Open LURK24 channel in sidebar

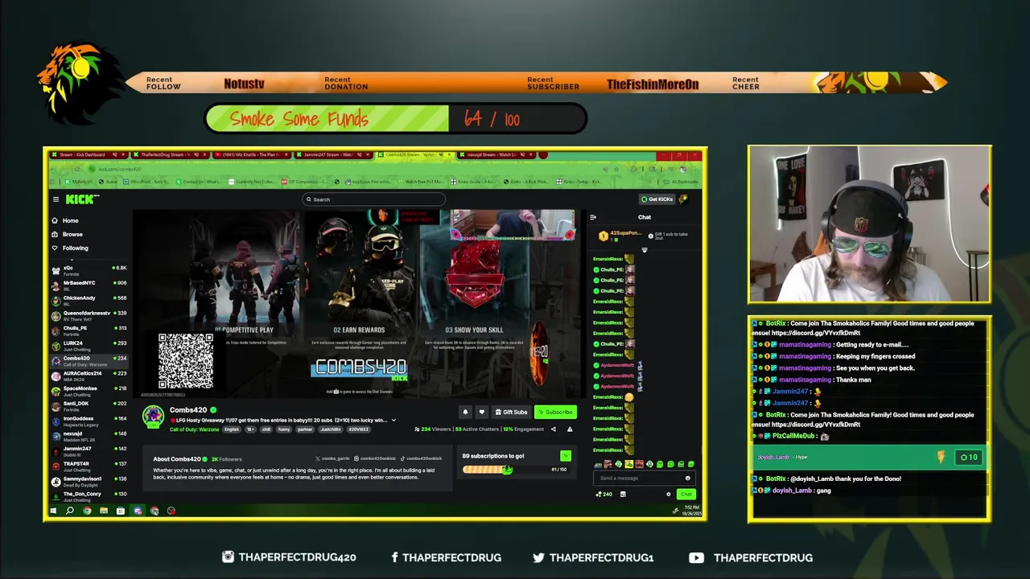[89, 346]
